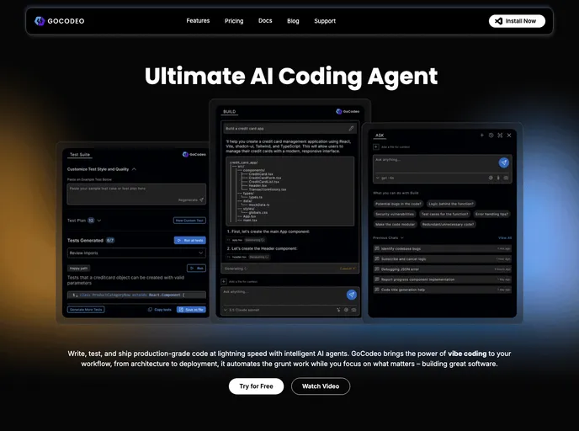Open the Features page
Image resolution: width=579 pixels, height=431 pixels.
point(198,21)
